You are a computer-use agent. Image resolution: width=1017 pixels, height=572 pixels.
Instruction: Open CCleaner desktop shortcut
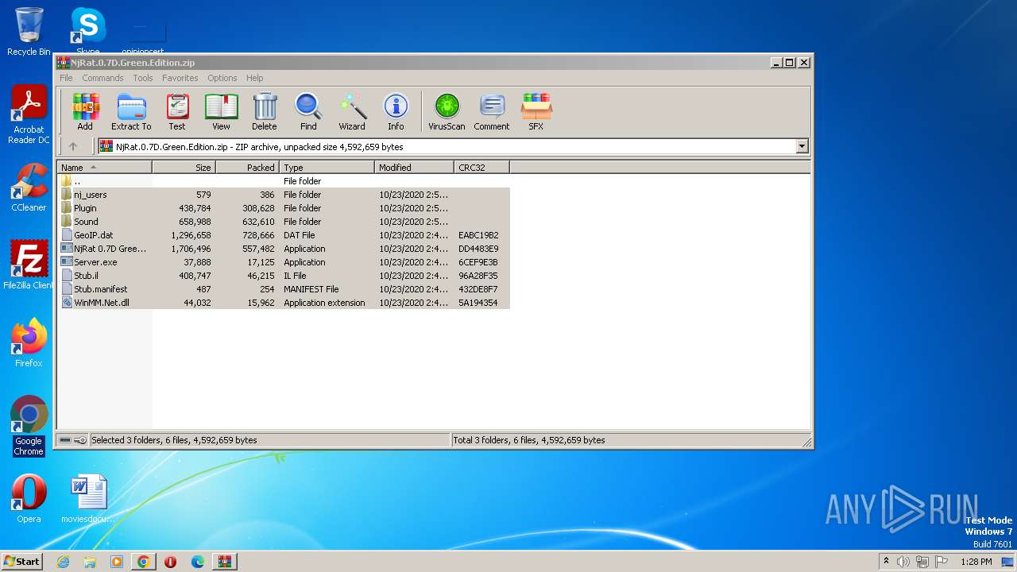click(x=29, y=188)
